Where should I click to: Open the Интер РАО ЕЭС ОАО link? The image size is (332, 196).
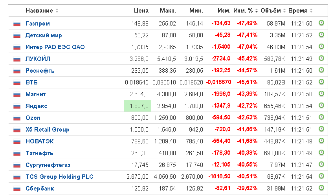pos(55,47)
